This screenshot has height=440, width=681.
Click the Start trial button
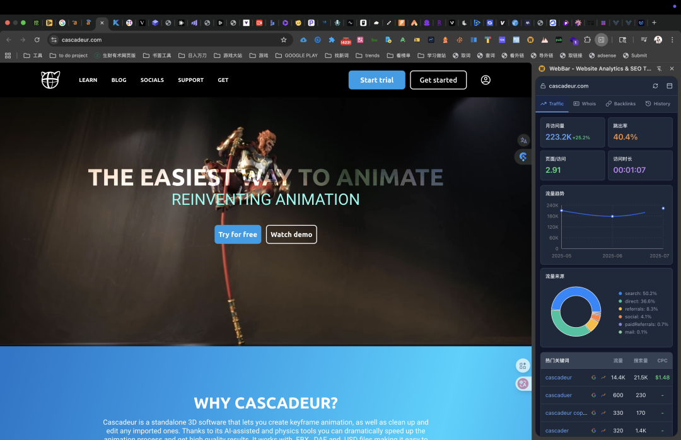coord(376,80)
